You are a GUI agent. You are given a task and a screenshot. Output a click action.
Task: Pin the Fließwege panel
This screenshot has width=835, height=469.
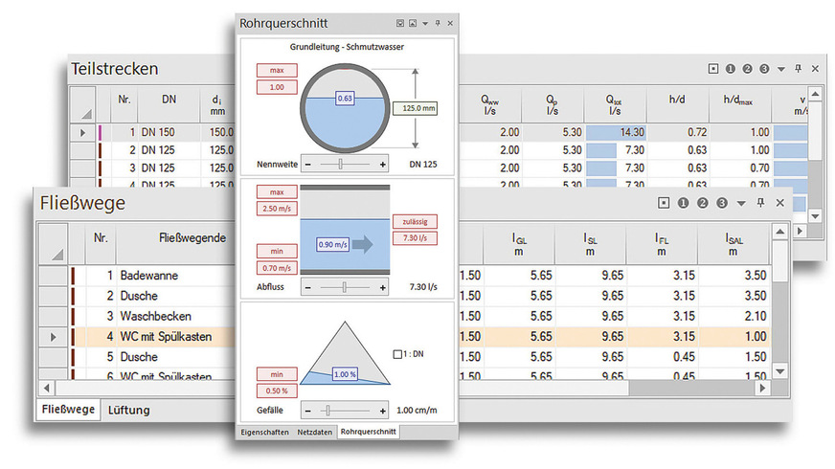coord(760,203)
